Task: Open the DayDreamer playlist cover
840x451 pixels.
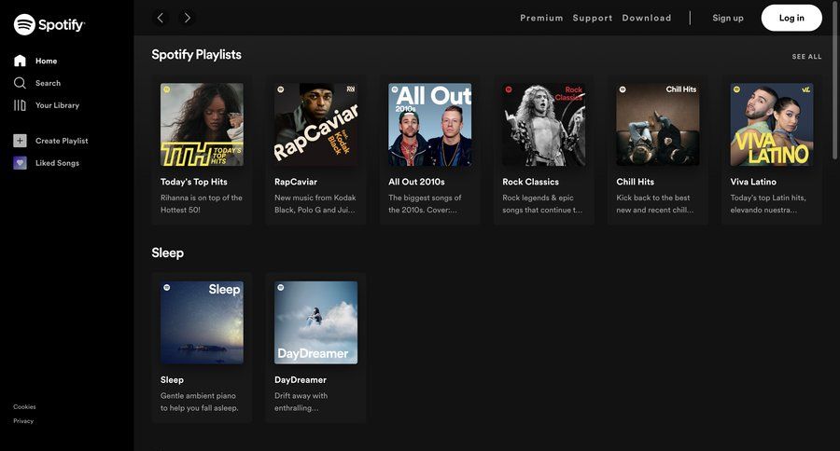Action: point(315,322)
